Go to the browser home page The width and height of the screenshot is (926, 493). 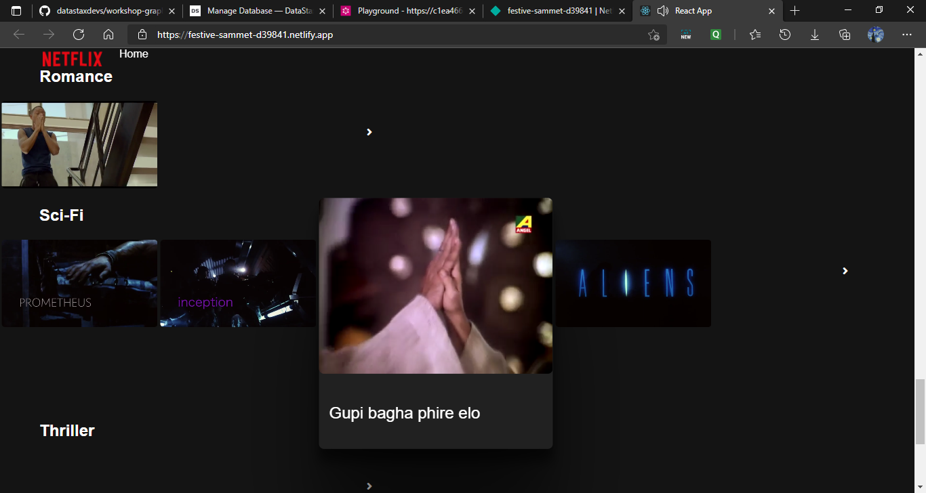108,35
